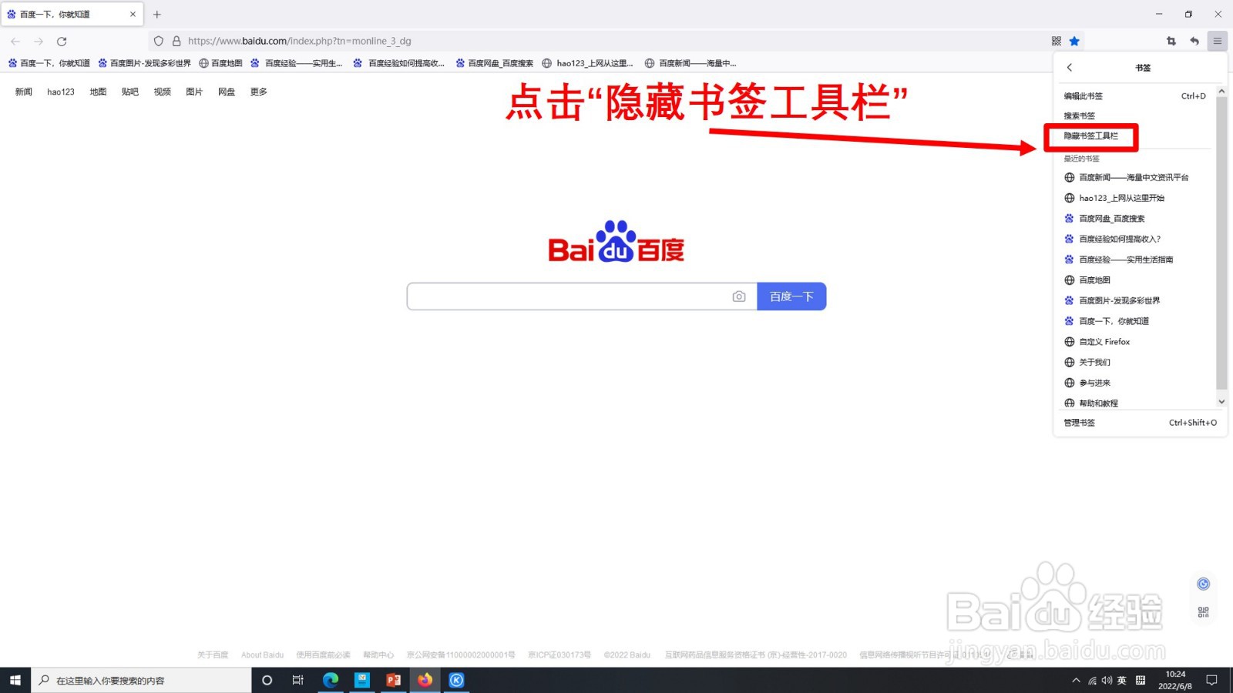Open PowerPoint from the taskbar
The image size is (1233, 693).
point(394,680)
